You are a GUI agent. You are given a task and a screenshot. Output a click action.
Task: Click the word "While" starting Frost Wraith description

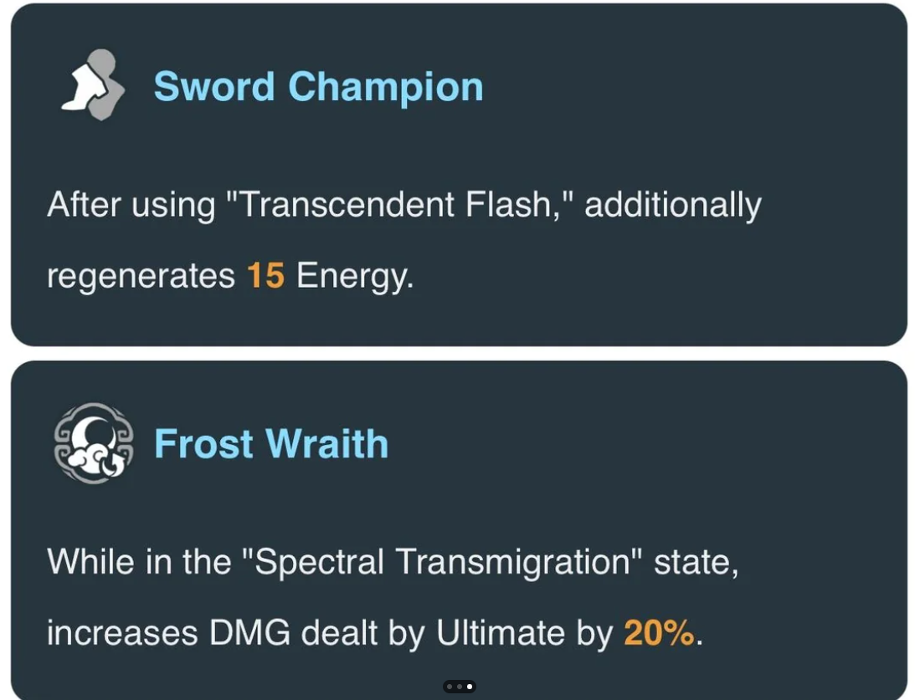[90, 562]
